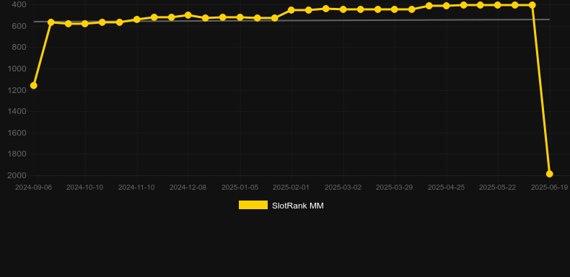
Task: Click the final high point before the drop
Action: click(532, 5)
